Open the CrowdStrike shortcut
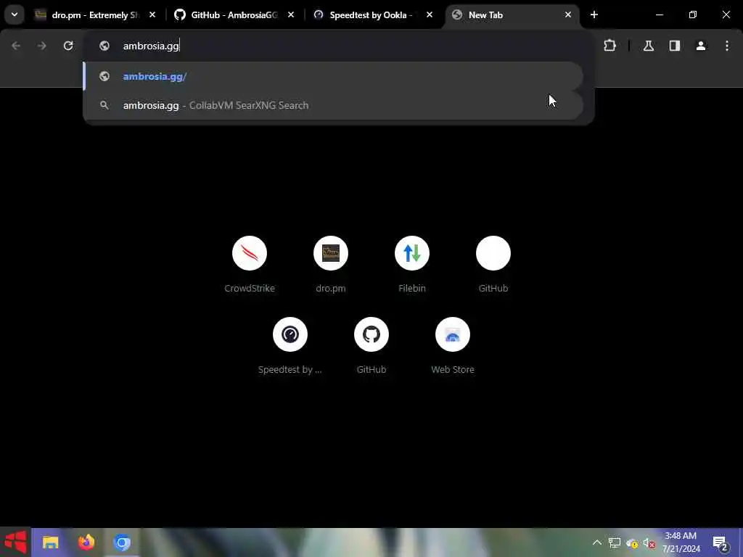 [x=250, y=264]
